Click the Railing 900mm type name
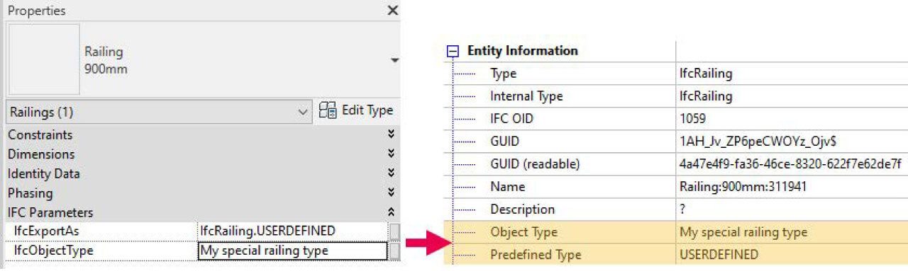 pos(106,61)
